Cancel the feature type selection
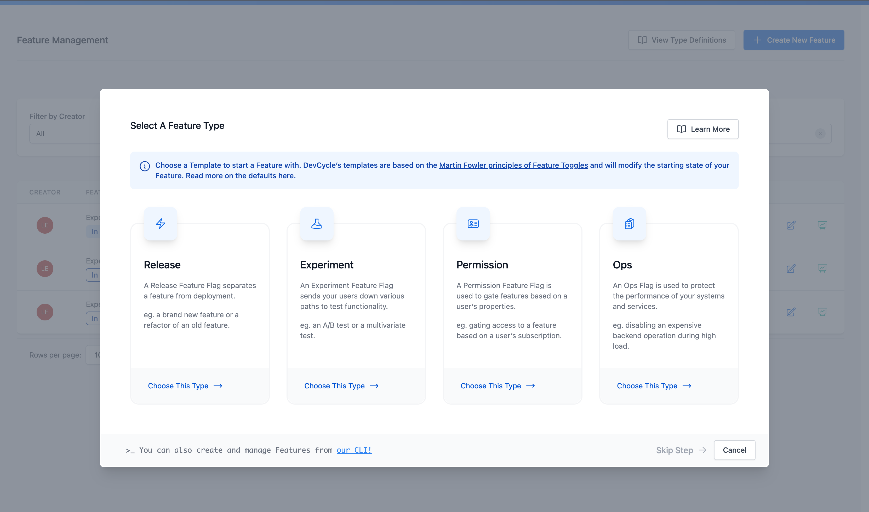 [734, 450]
